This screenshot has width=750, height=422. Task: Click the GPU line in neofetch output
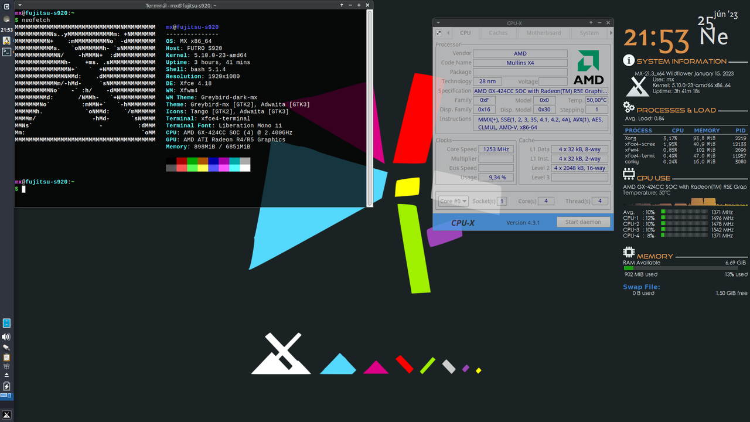[x=226, y=139]
